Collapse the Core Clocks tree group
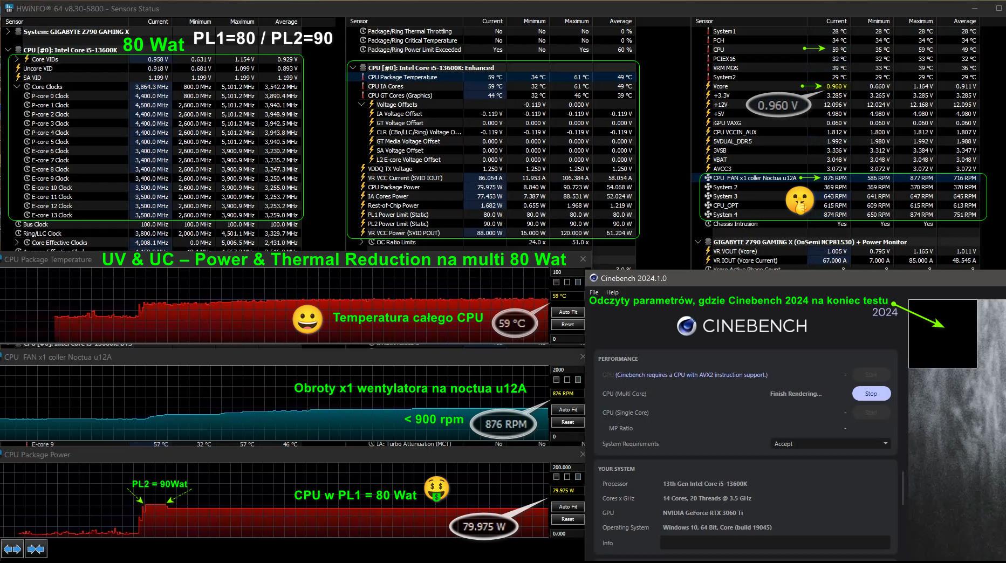Viewport: 1006px width, 563px height. pyautogui.click(x=17, y=87)
